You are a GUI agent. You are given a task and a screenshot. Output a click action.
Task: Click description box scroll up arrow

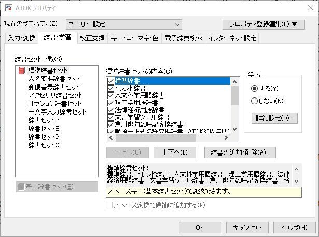click(297, 169)
